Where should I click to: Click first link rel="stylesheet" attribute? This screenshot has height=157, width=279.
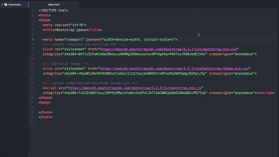point(70,49)
